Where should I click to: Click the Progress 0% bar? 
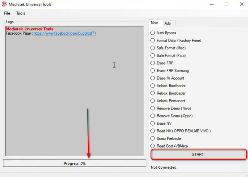tap(75, 163)
